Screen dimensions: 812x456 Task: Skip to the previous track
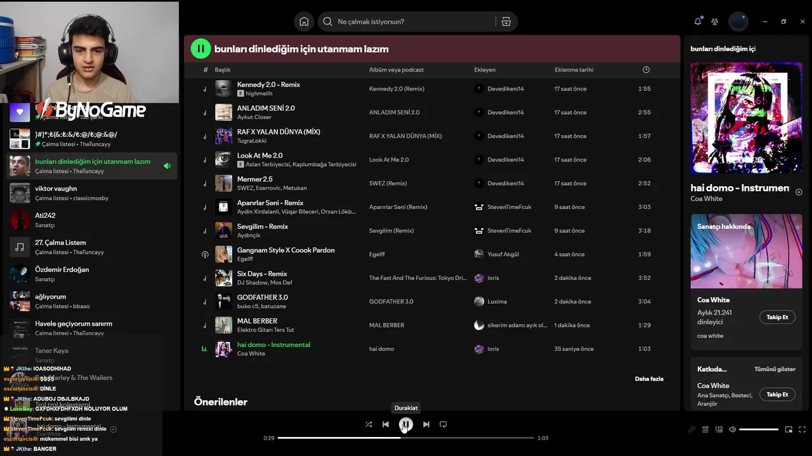pos(386,424)
